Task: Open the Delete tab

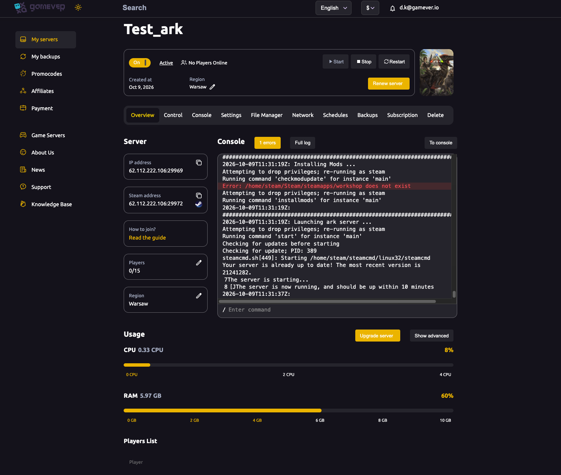Action: (435, 115)
